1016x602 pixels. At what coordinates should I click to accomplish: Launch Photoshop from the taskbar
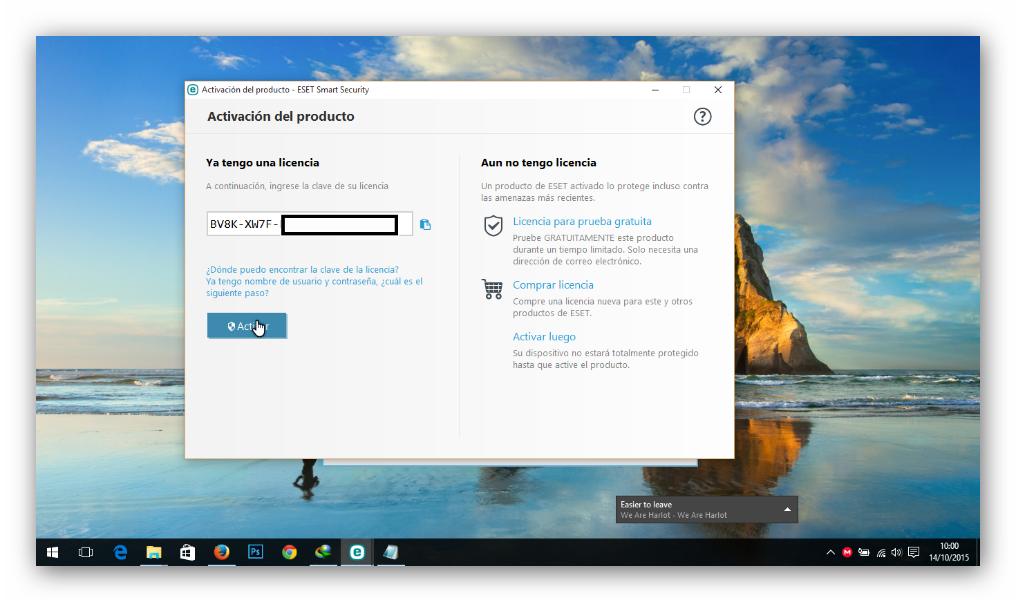(255, 552)
